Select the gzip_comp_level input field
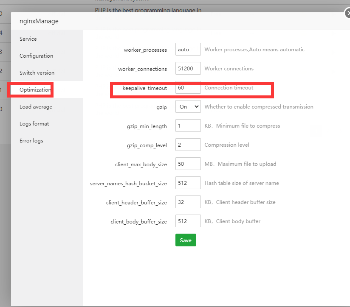 [188, 145]
